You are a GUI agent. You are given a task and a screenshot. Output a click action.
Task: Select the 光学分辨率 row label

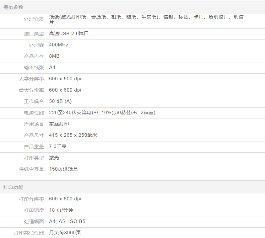click(x=31, y=79)
